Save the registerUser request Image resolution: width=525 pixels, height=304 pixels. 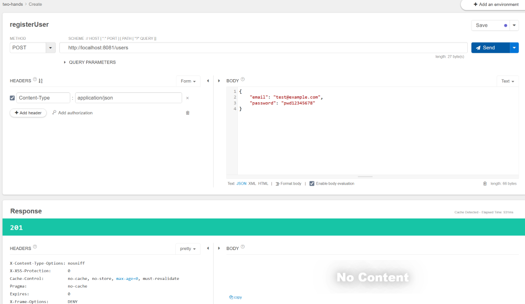click(x=490, y=25)
